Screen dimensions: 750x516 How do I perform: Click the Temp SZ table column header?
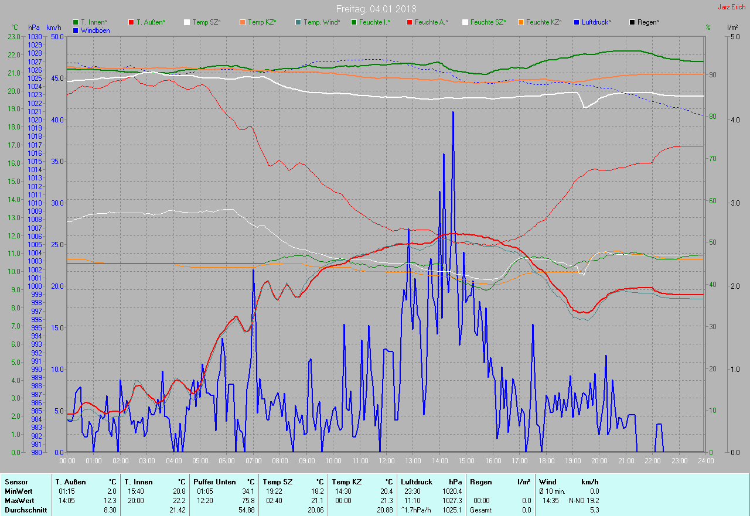pyautogui.click(x=278, y=482)
